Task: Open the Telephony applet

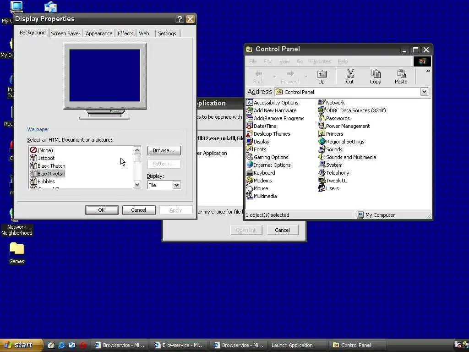Action: [333, 173]
